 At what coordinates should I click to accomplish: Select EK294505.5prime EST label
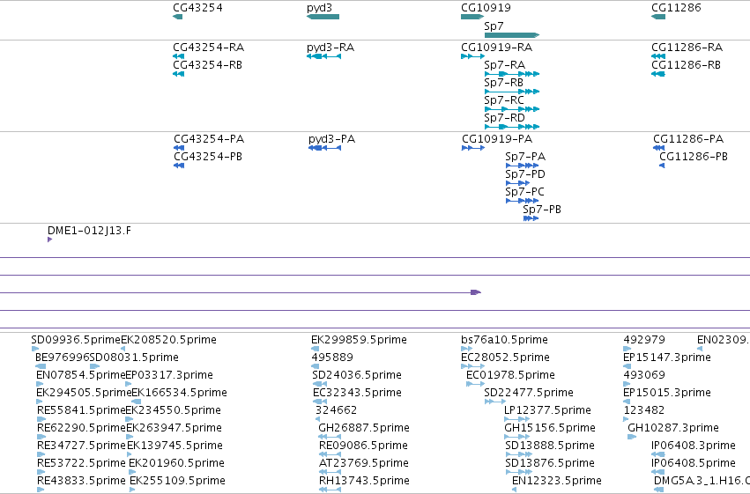pyautogui.click(x=84, y=393)
